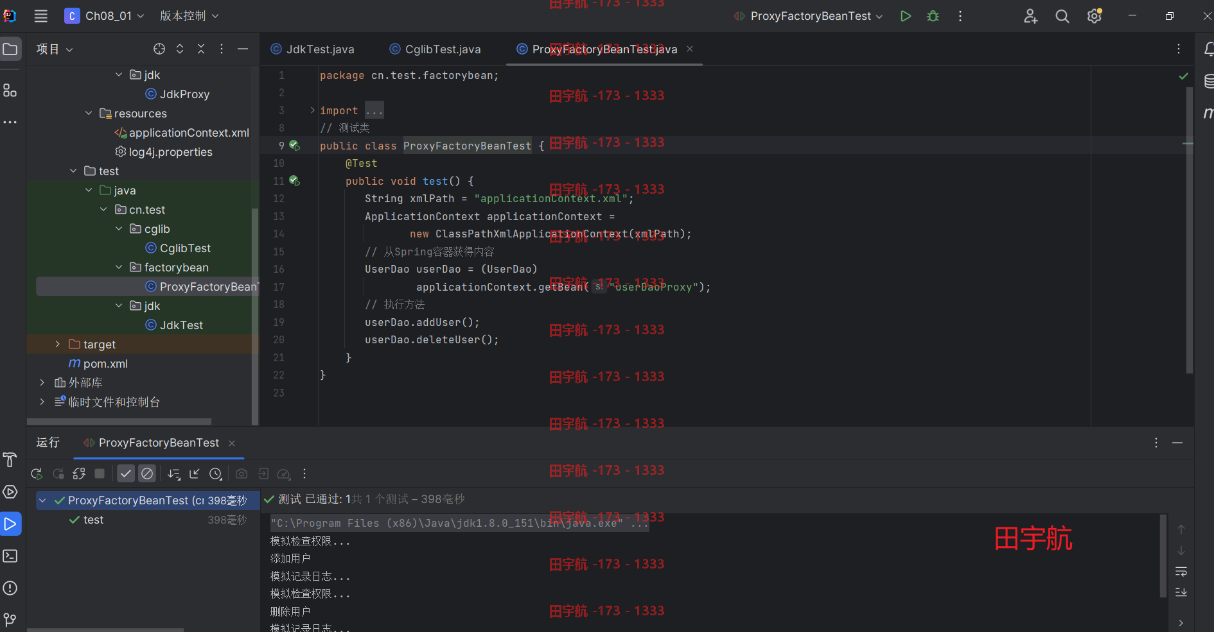Toggle show passed tests
The width and height of the screenshot is (1214, 632).
point(126,474)
